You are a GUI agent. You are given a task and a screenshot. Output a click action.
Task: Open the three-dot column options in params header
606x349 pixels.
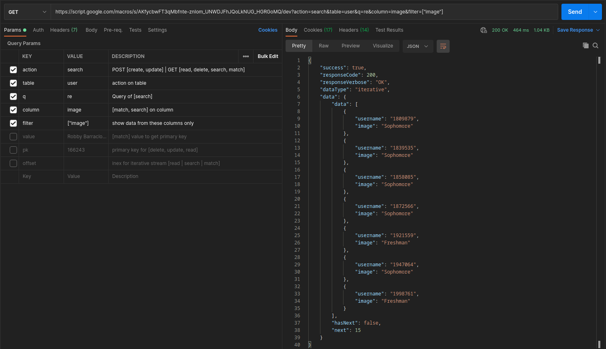(x=246, y=56)
